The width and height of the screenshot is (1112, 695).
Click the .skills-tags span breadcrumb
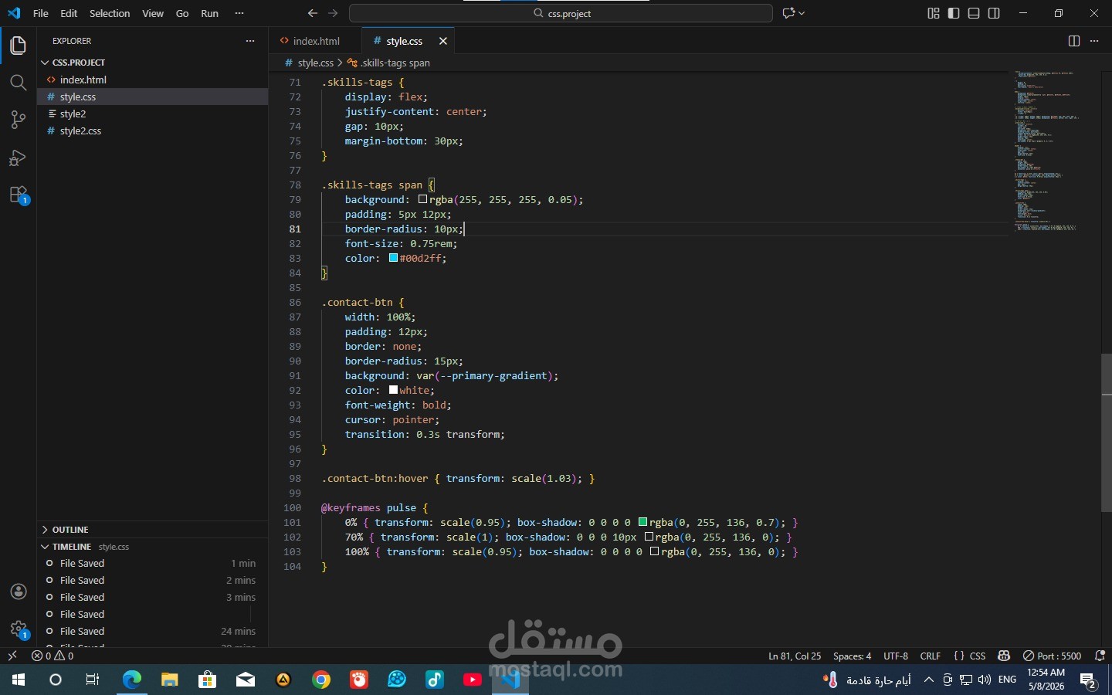(388, 63)
